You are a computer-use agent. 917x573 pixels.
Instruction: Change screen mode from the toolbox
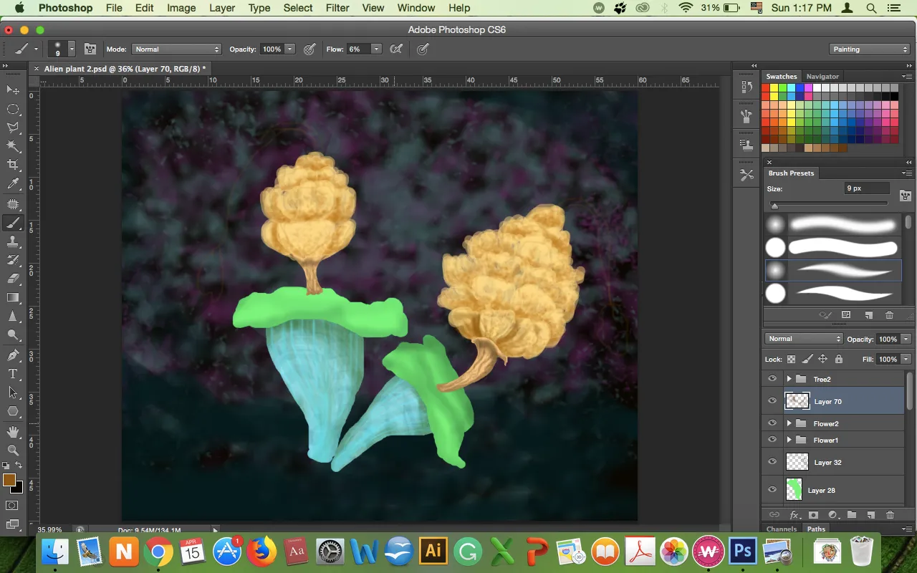(x=13, y=524)
